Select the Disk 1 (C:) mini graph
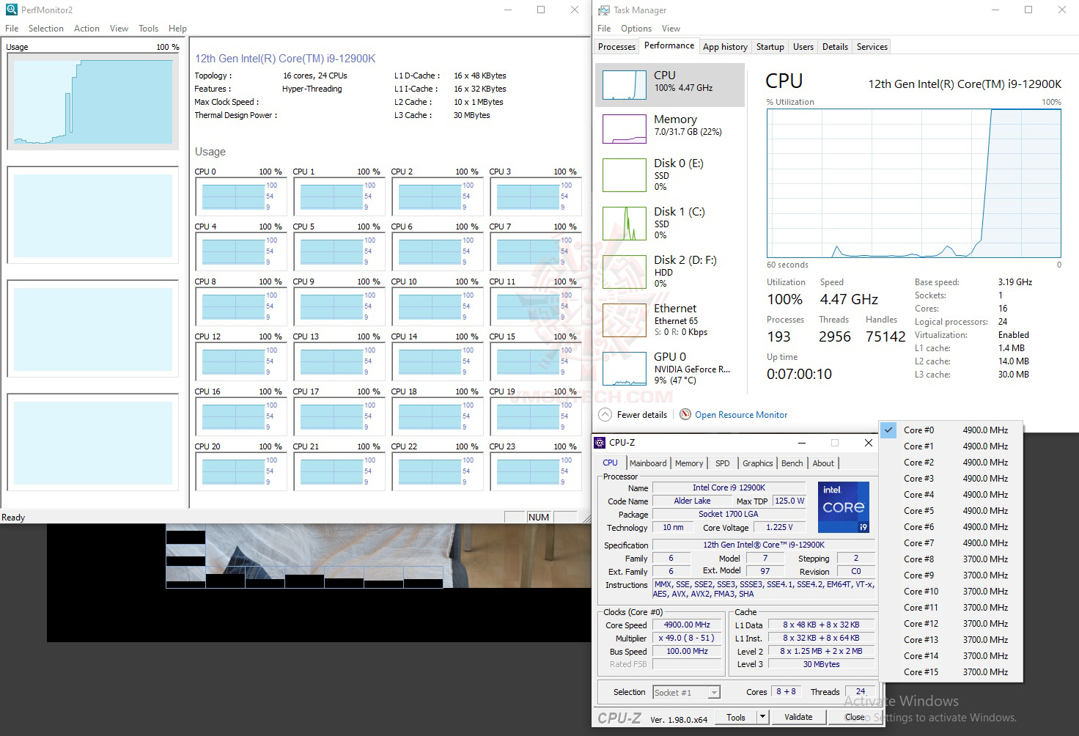This screenshot has width=1079, height=736. pos(624,224)
